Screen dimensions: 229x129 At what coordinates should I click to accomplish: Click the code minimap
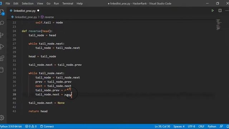click(218, 25)
